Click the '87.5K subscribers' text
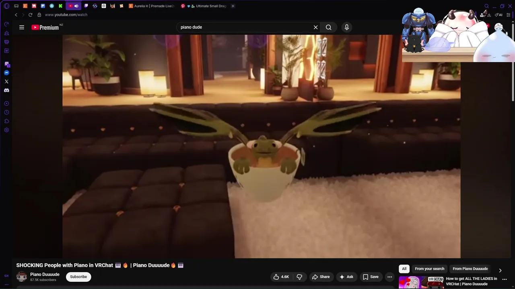Image resolution: width=515 pixels, height=289 pixels. [x=43, y=280]
